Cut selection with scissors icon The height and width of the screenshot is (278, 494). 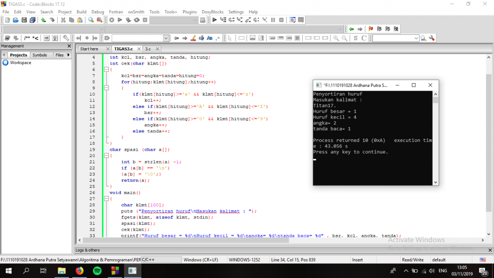click(63, 20)
